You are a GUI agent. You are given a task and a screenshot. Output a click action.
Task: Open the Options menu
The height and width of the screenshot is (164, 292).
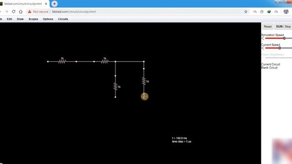[48, 19]
